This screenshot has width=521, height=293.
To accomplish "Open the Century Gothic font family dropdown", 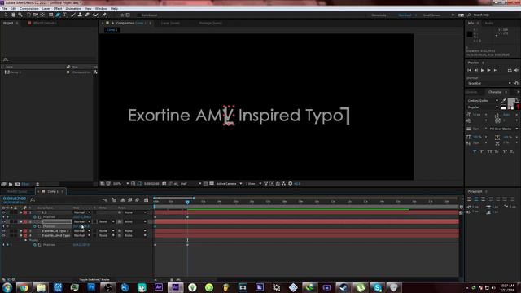I will [x=483, y=101].
